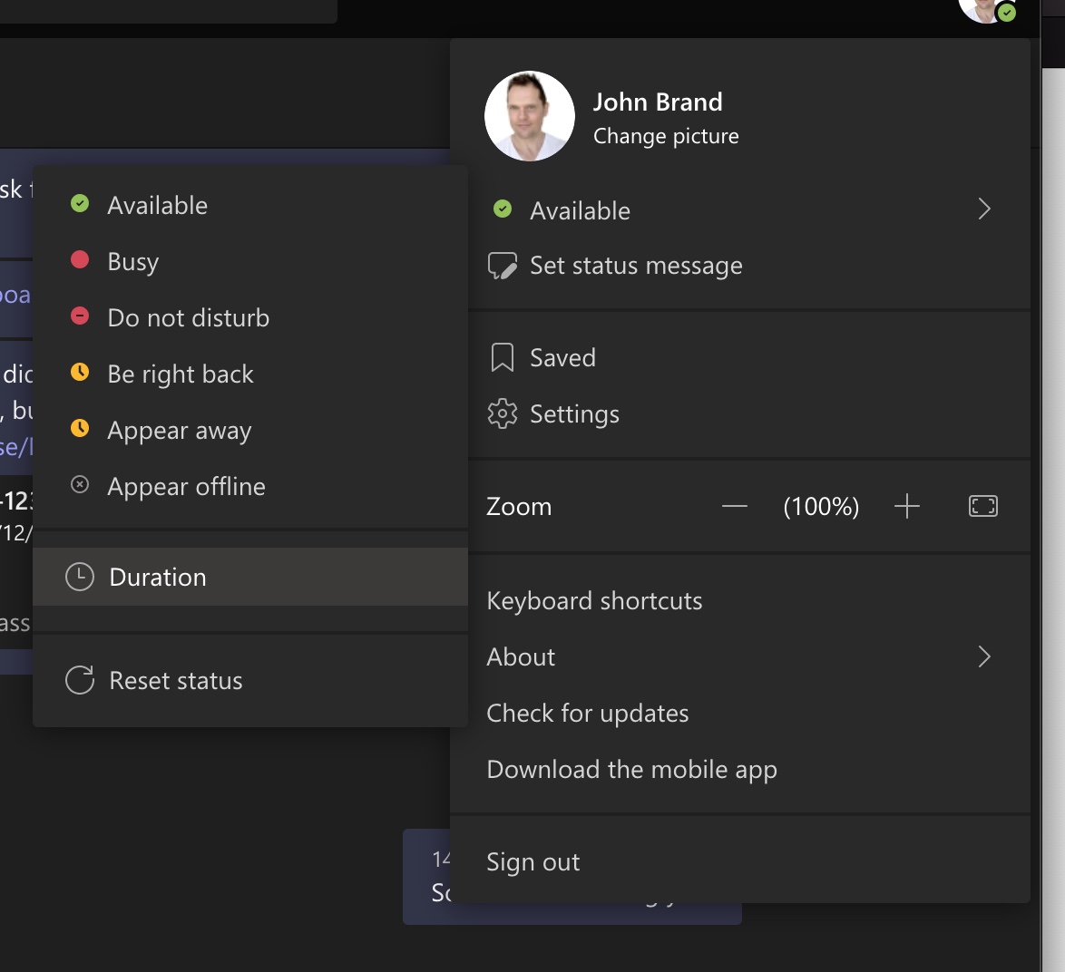Click Download the mobile app
Image resolution: width=1065 pixels, height=972 pixels.
click(740, 770)
